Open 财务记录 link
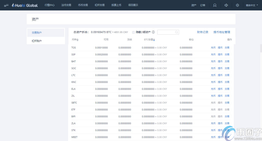Image resolution: width=262 pixels, height=141 pixels. (x=203, y=32)
